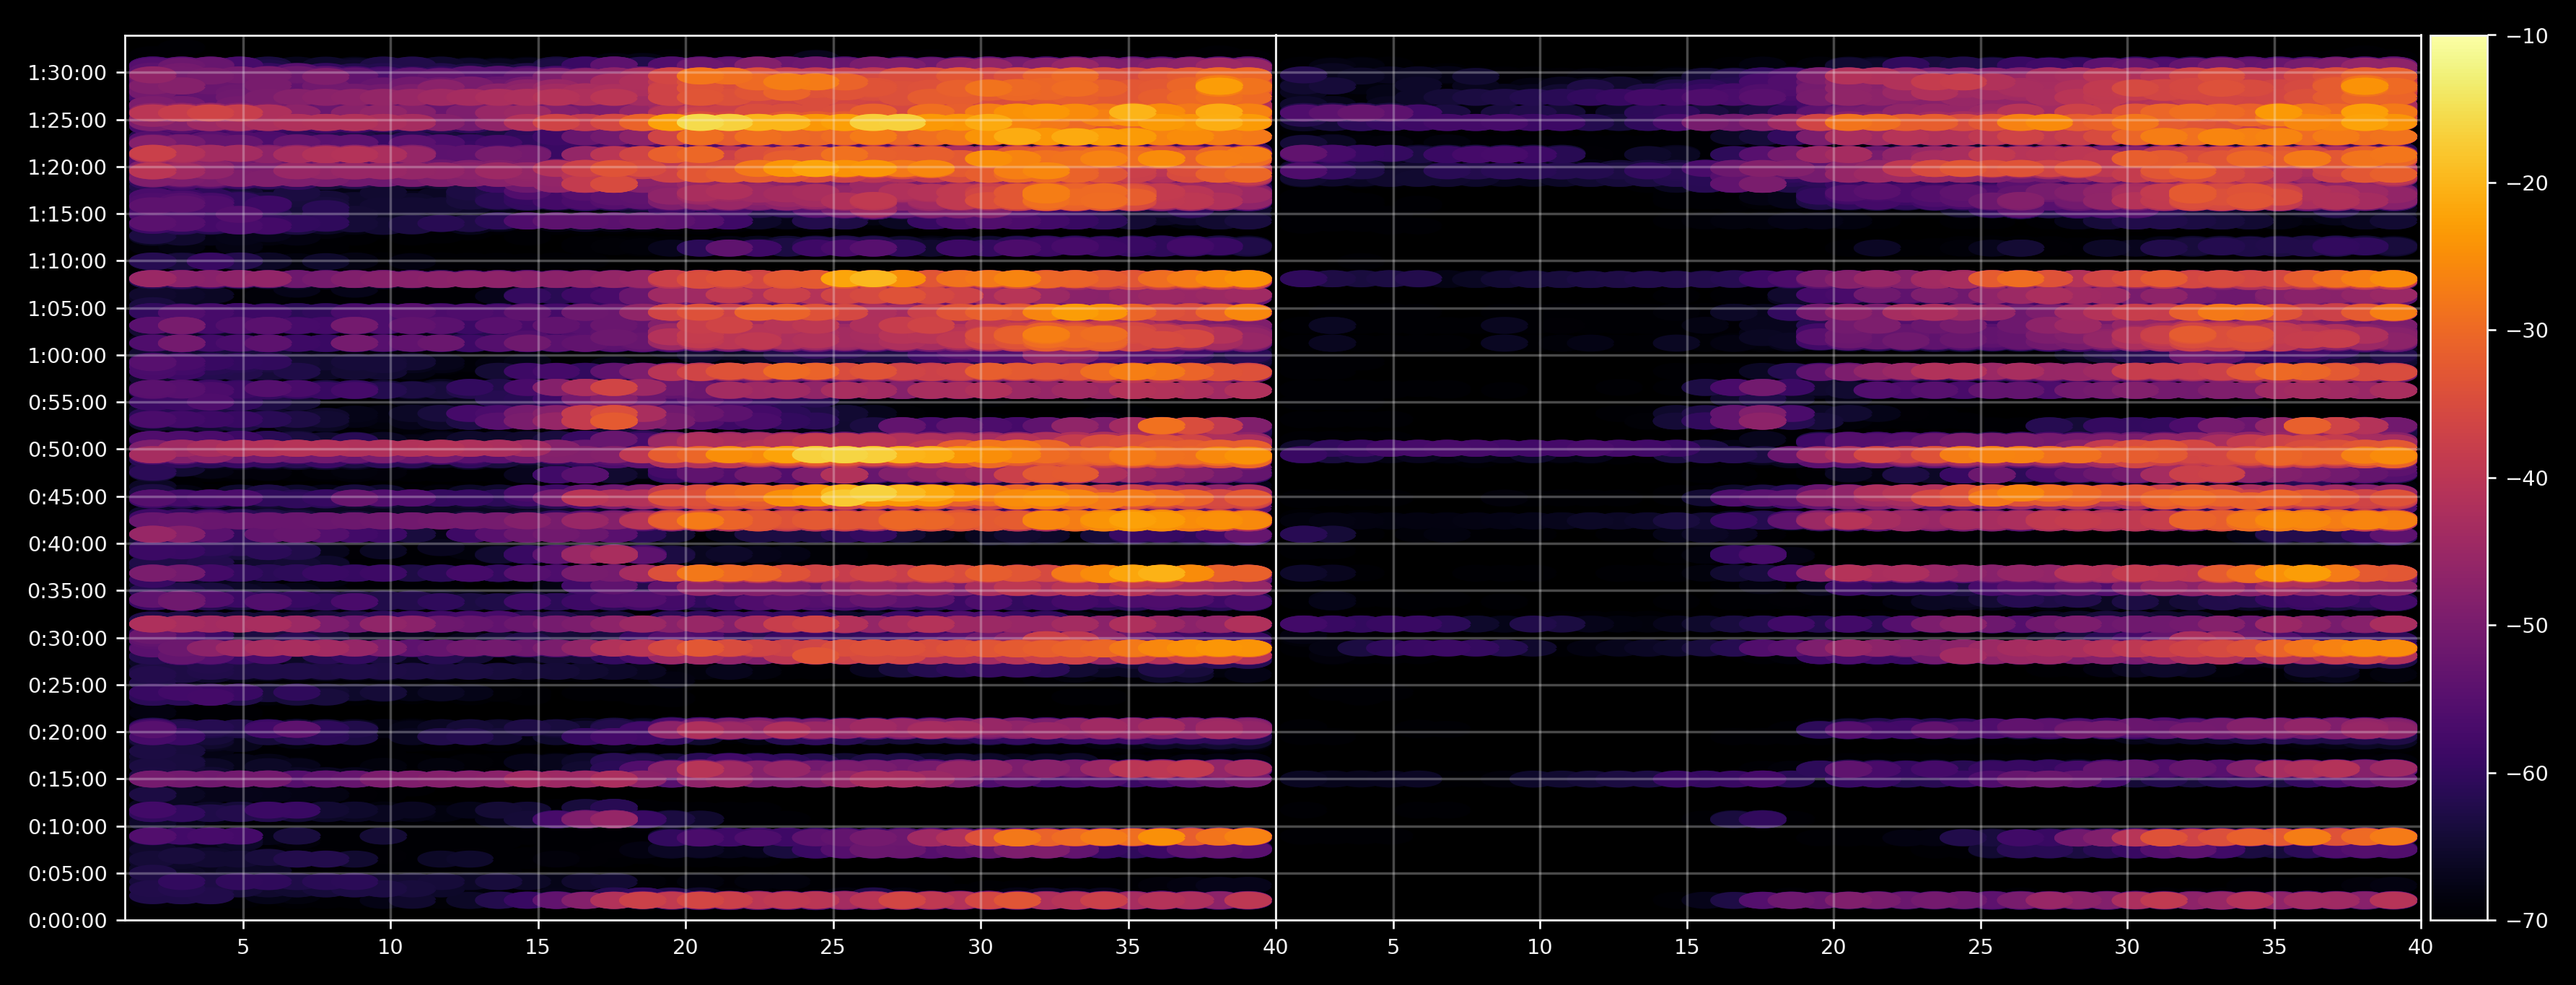Click the 0:10:00 time tick label

[67, 827]
